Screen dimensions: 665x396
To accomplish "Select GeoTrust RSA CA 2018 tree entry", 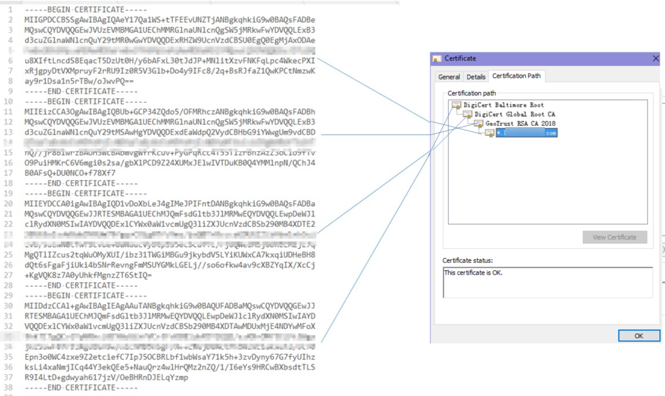I will pos(520,123).
